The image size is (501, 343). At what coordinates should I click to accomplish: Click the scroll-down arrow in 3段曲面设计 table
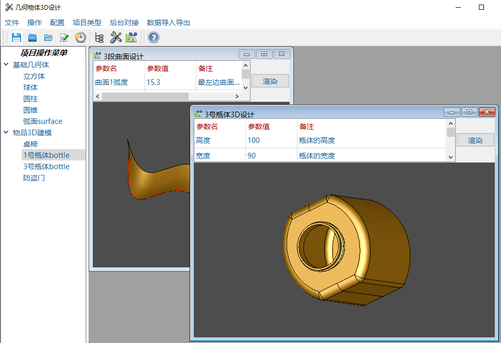point(245,87)
